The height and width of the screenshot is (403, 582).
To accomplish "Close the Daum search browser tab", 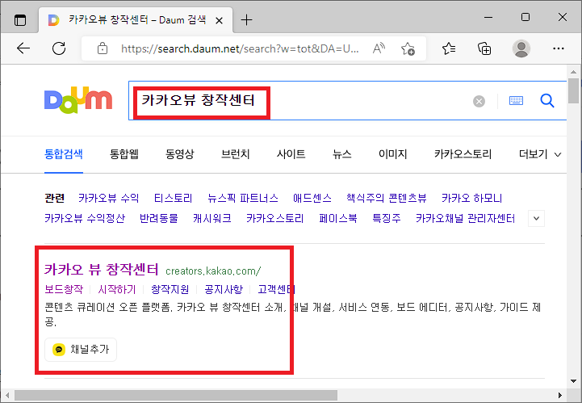I will [x=220, y=20].
